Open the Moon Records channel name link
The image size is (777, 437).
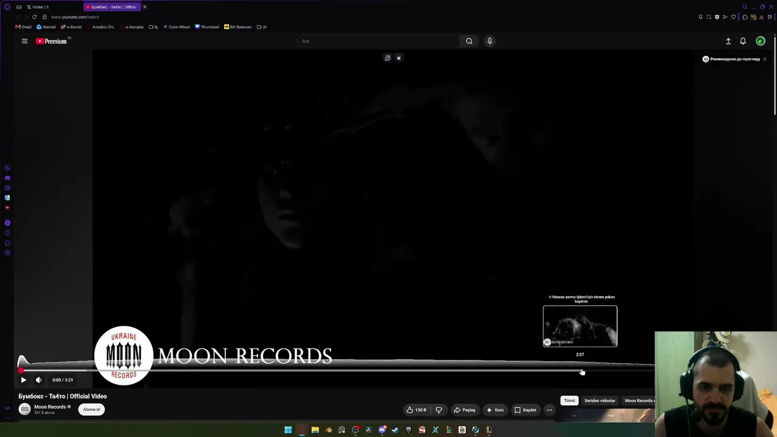50,407
